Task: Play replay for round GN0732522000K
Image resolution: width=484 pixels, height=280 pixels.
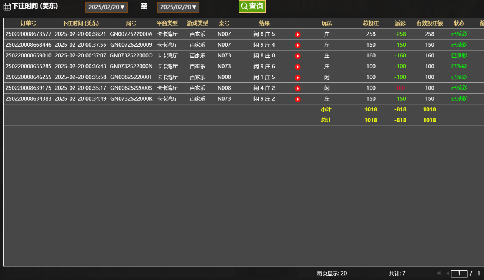Action: pos(298,99)
